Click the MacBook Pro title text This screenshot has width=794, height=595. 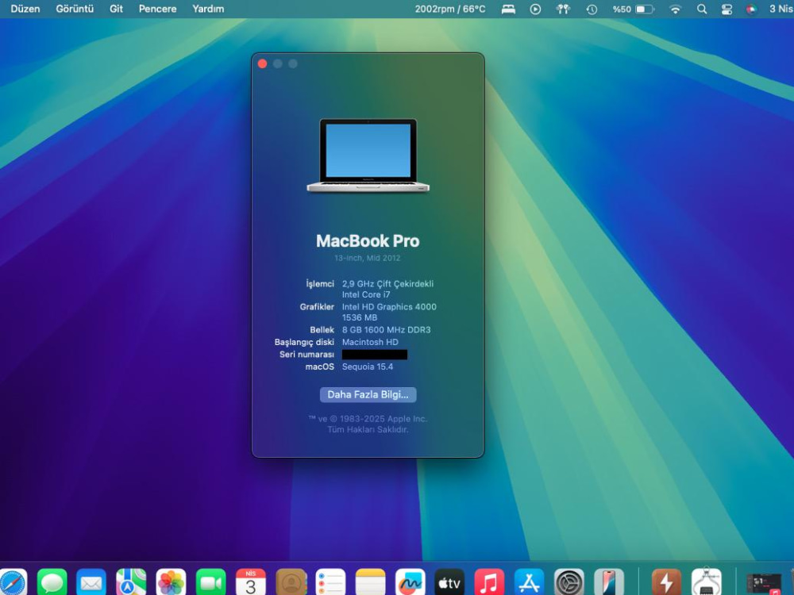(x=368, y=241)
